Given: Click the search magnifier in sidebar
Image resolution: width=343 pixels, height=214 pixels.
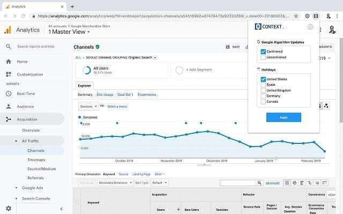Looking at the screenshot, I should pos(9,47).
